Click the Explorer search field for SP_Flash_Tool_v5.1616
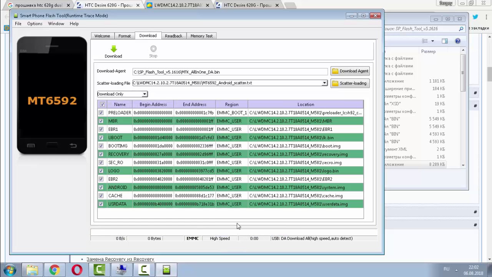 click(x=422, y=28)
